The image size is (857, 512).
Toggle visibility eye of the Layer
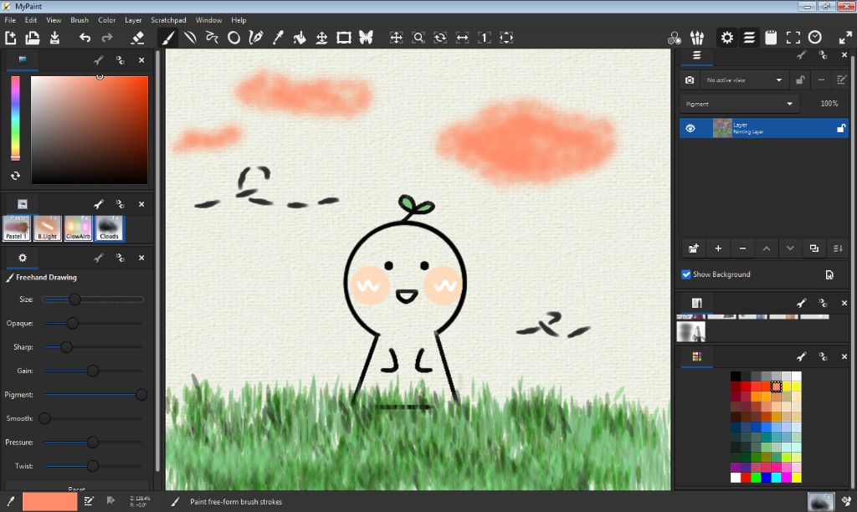tap(690, 128)
